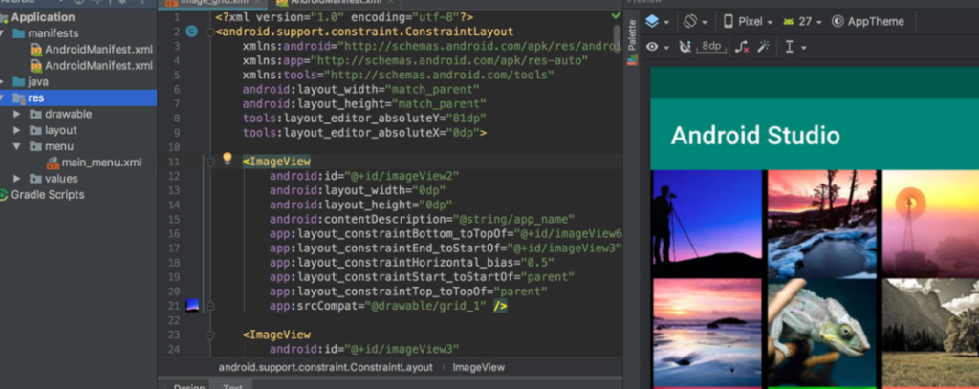Click ImageView in the breadcrumb bar
The image size is (979, 389).
pos(479,367)
